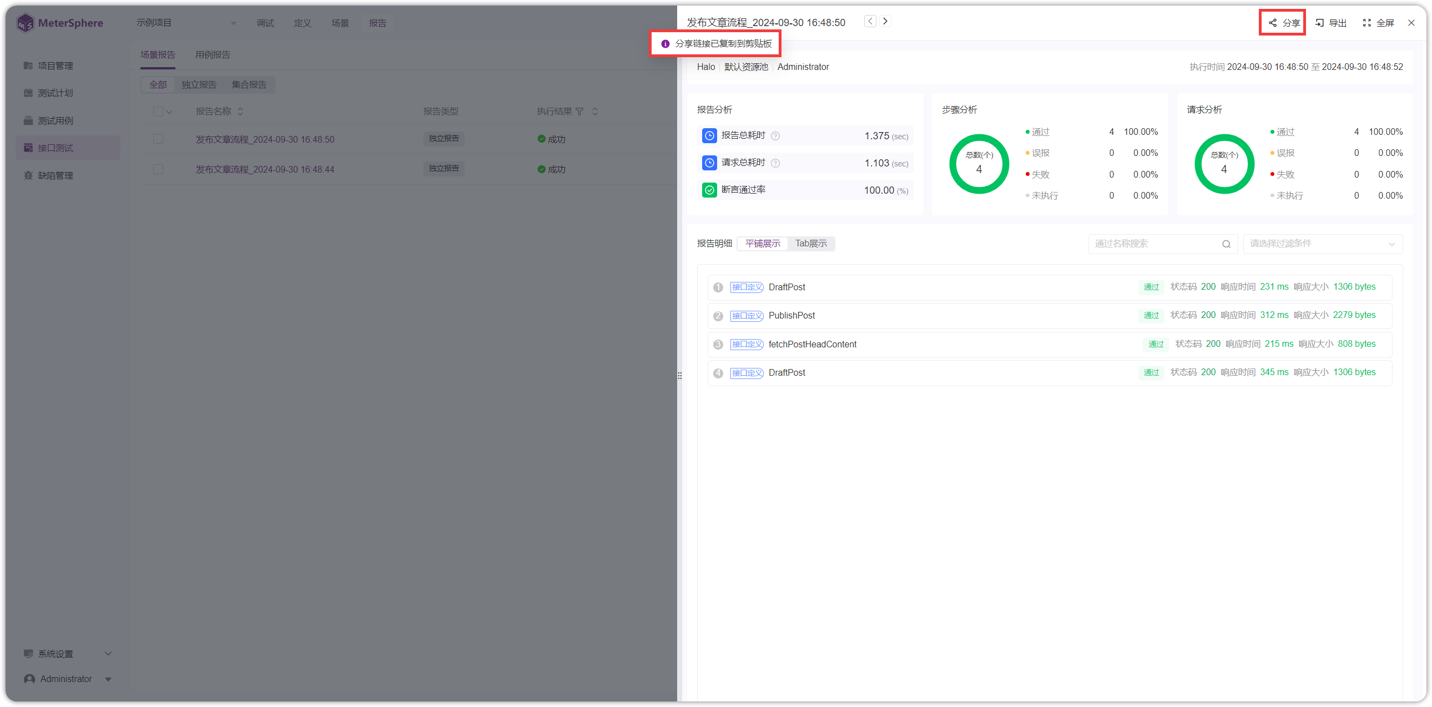This screenshot has height=707, width=1432.
Task: Click help icon beside 请求总耗时
Action: click(775, 163)
